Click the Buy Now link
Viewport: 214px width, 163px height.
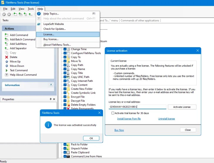(119, 130)
